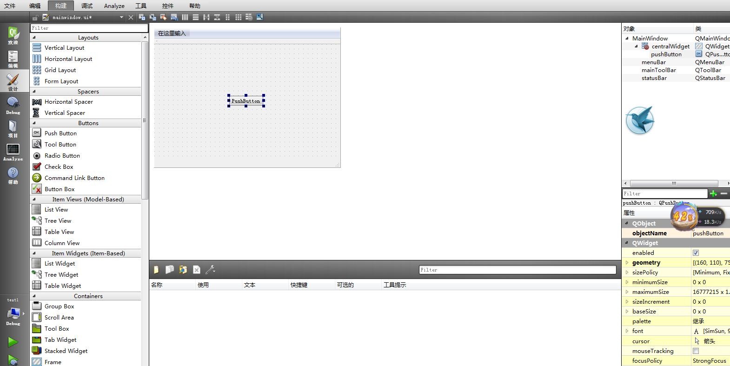Collapse the MainWindow node in the object tree
Screen dimensions: 730x366
point(627,39)
